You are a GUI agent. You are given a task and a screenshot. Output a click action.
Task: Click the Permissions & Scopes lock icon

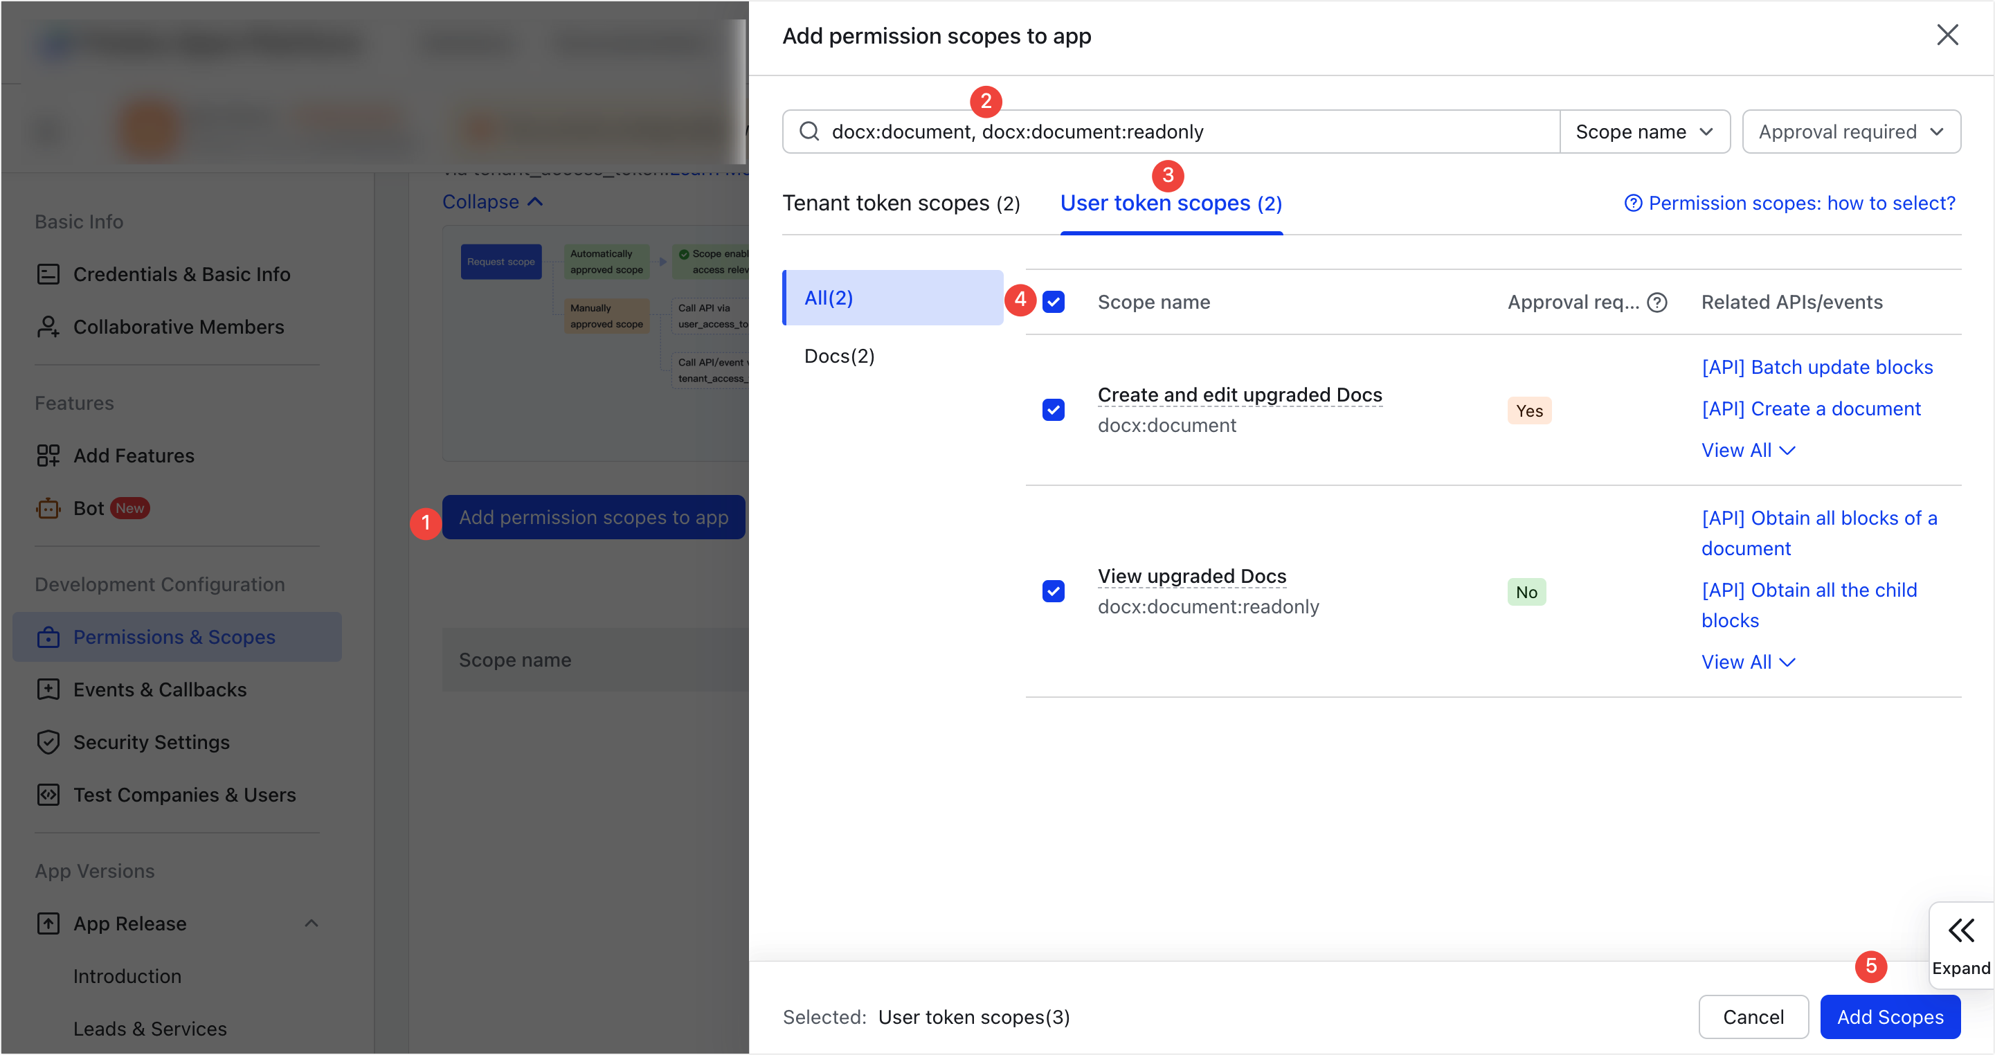[48, 638]
